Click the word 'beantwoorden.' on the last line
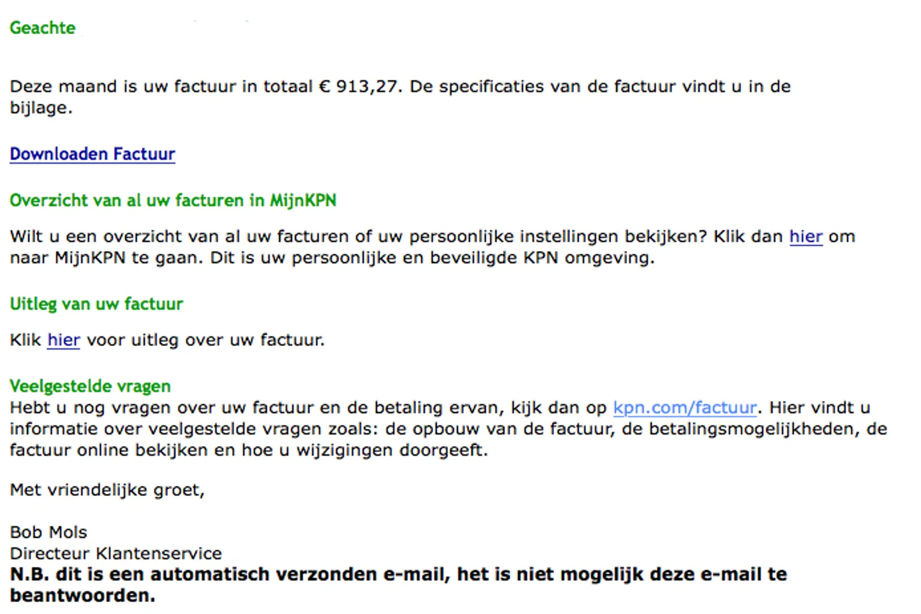The image size is (921, 614). [83, 595]
